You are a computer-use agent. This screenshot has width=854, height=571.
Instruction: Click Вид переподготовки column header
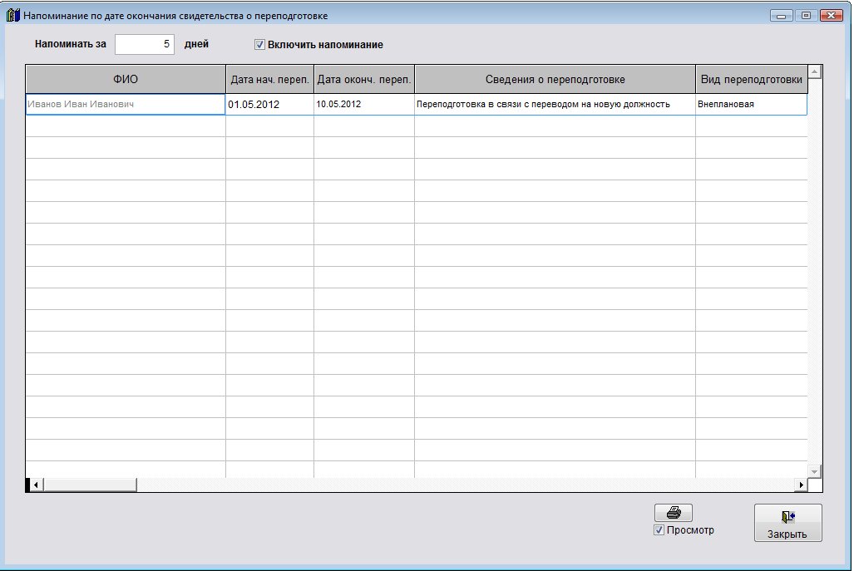coord(751,79)
